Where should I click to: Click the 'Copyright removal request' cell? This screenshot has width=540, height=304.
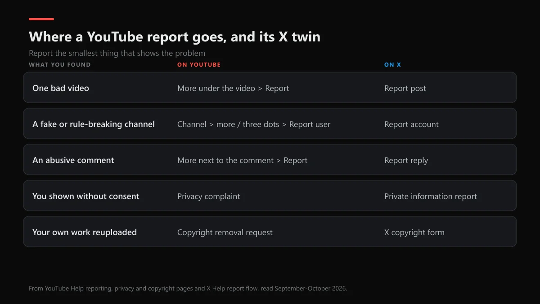[x=225, y=232]
